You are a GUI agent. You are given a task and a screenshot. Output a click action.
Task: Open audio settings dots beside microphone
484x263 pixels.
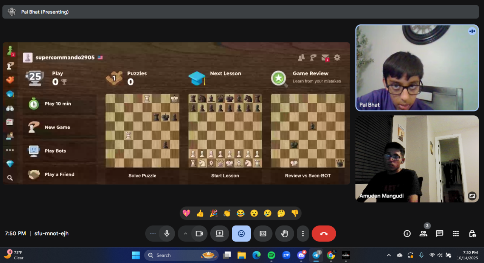click(x=153, y=233)
